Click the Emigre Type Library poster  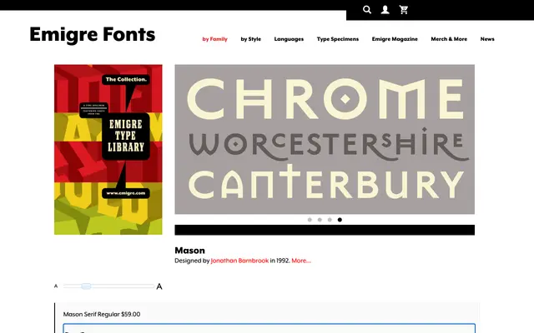(x=108, y=150)
